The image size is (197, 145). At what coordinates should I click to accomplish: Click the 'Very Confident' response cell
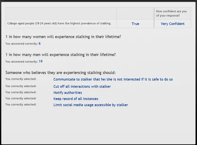(173, 24)
